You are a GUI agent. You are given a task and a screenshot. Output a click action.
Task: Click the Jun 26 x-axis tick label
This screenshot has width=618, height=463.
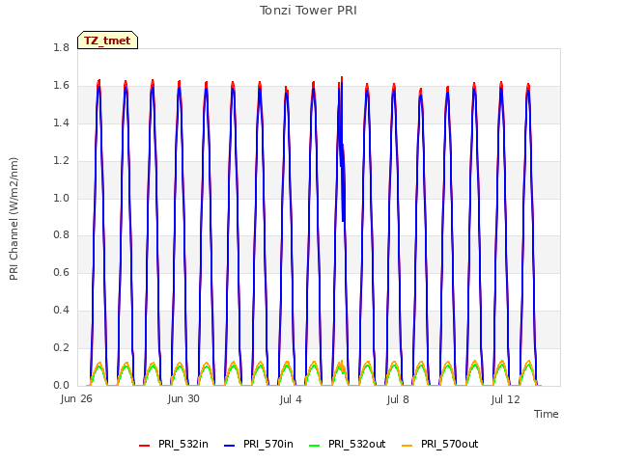[76, 398]
